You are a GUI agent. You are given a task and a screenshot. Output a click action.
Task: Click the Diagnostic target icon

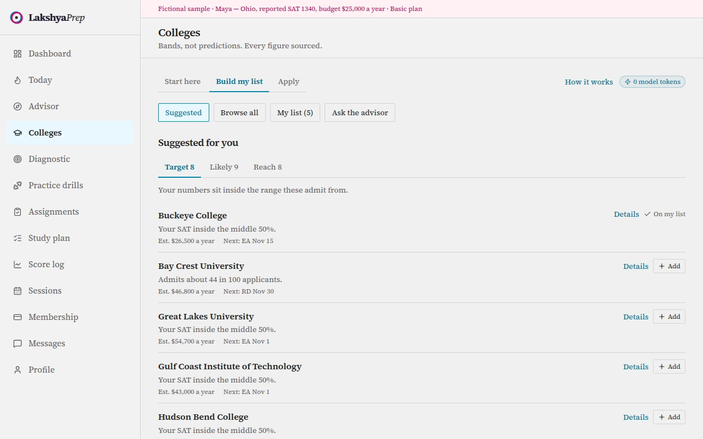[18, 159]
